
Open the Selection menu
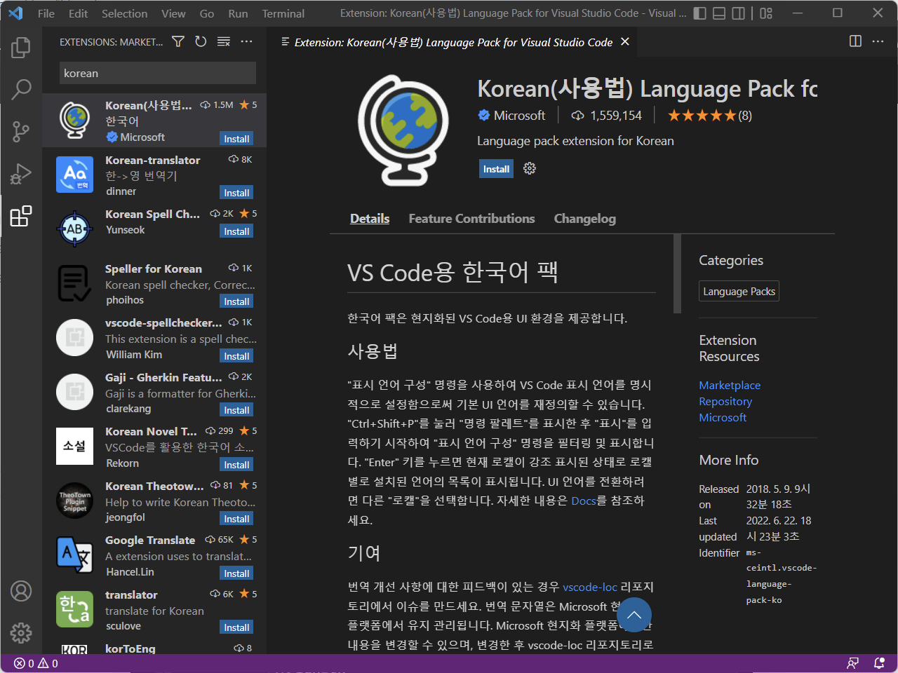[124, 13]
